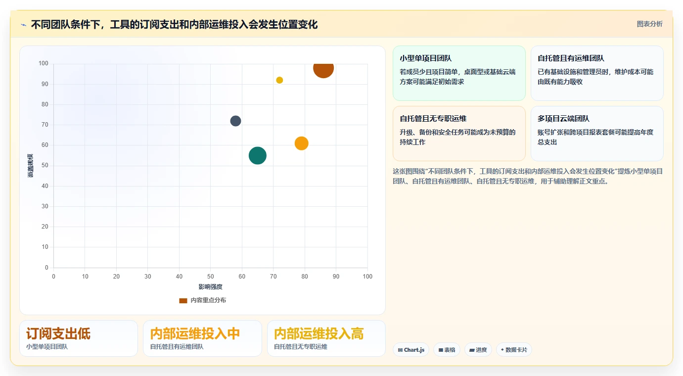
Task: Click the rotated y-axis title label
Action: pyautogui.click(x=31, y=165)
